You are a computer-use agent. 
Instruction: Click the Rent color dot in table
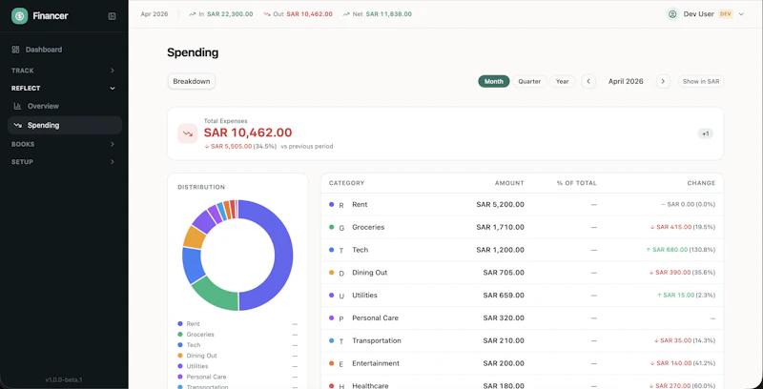pos(331,205)
